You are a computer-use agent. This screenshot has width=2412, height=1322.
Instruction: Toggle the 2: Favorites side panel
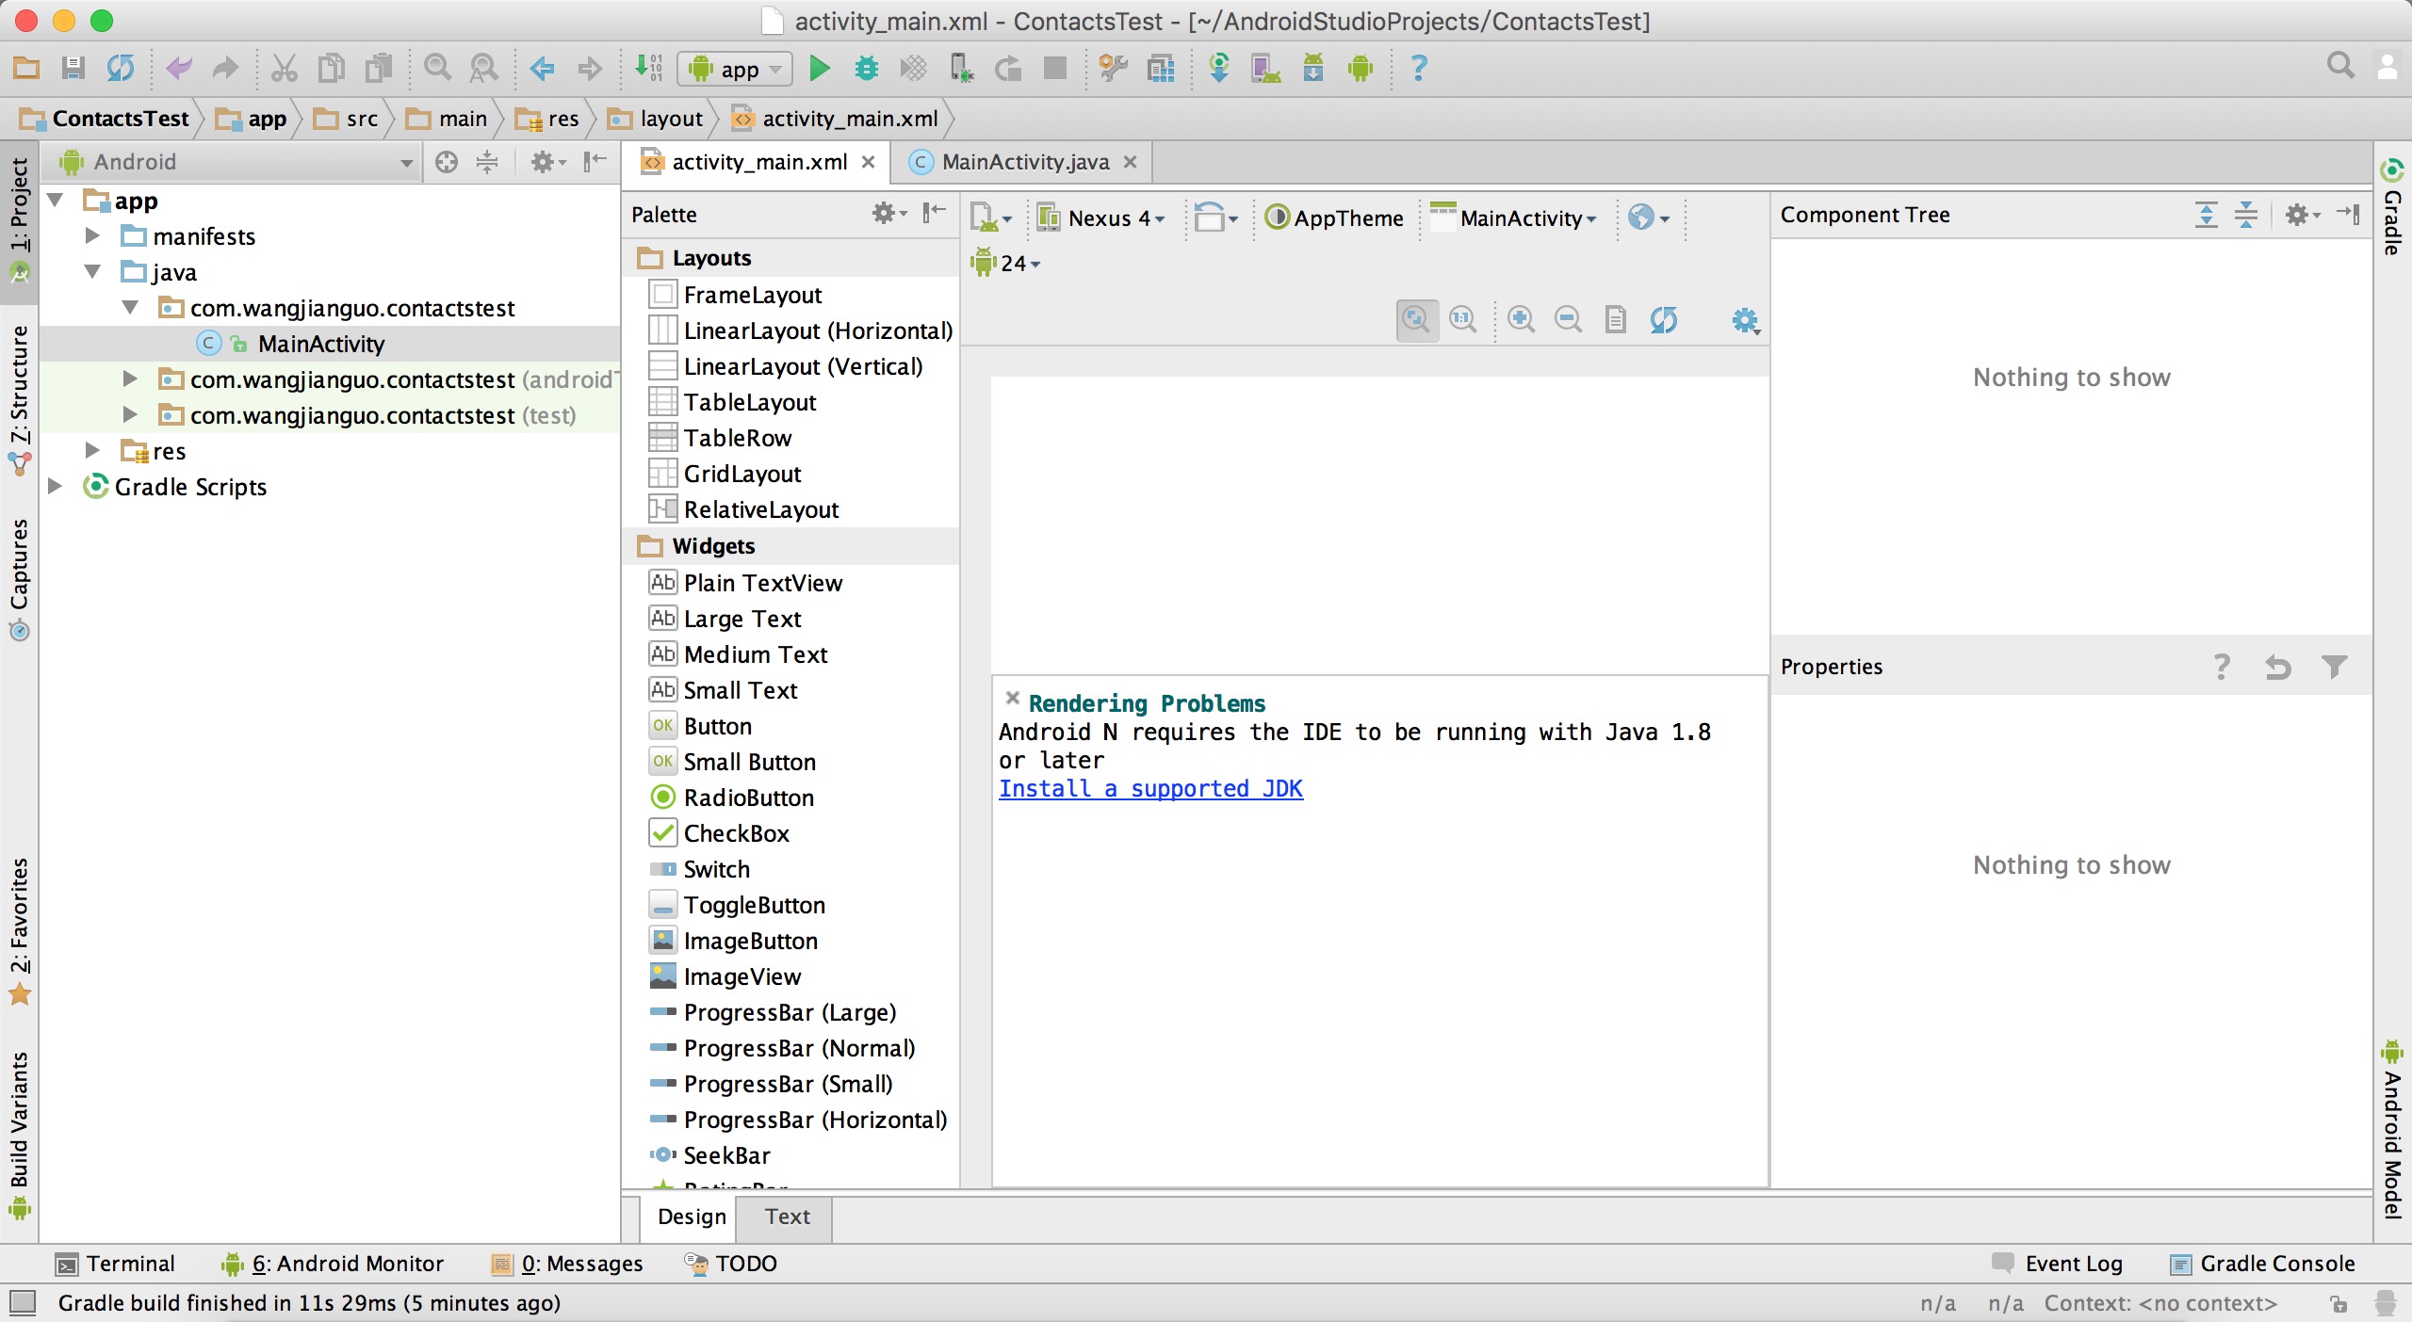[20, 930]
